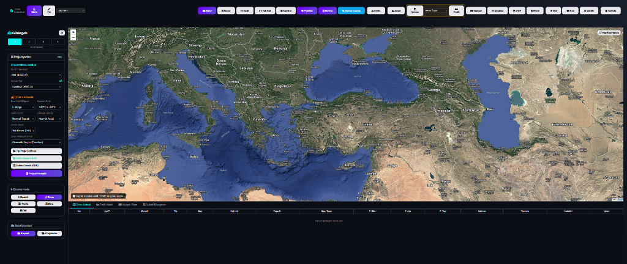Click the Temizle button in toolbar
This screenshot has height=264, width=627.
coord(610,10)
